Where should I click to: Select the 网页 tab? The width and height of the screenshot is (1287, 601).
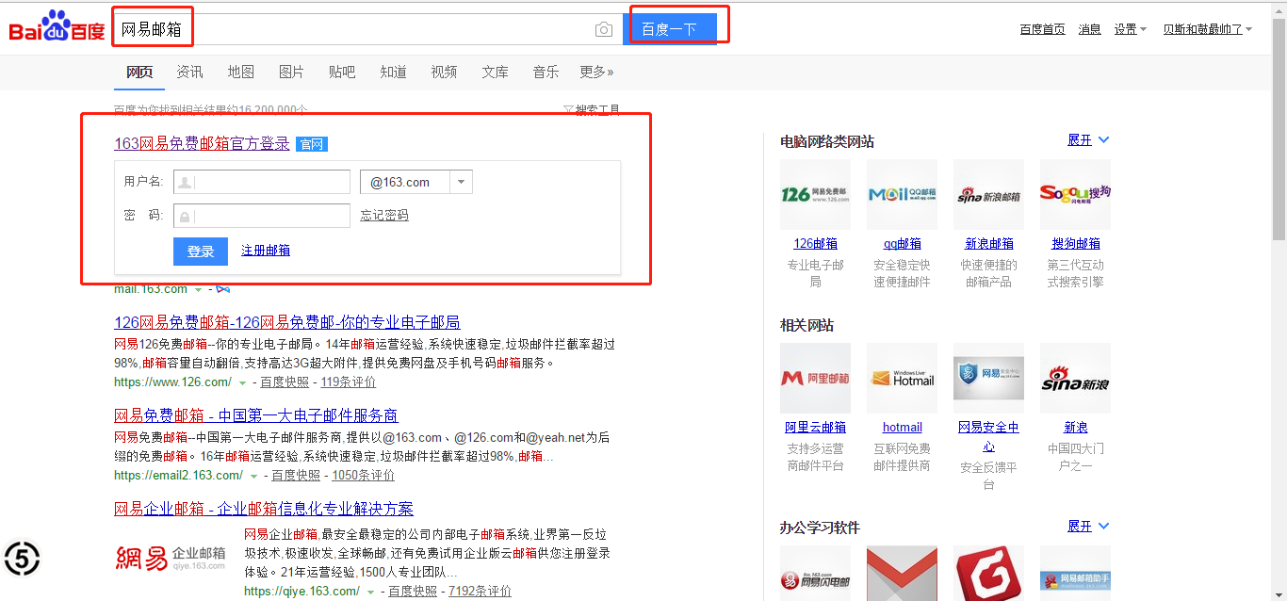(139, 72)
